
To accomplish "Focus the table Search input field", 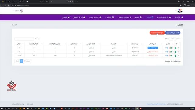I will [x=24, y=39].
